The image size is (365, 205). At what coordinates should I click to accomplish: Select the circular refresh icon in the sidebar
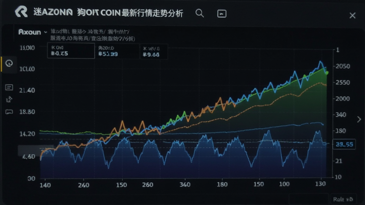pyautogui.click(x=9, y=63)
